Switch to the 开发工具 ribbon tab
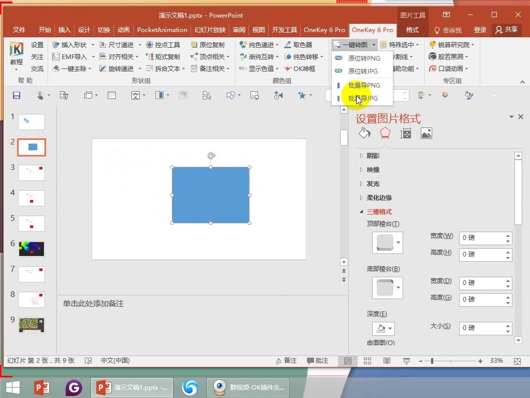This screenshot has height=398, width=530. 284,30
